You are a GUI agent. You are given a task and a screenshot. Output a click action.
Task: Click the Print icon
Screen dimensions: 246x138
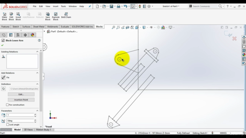118,6
